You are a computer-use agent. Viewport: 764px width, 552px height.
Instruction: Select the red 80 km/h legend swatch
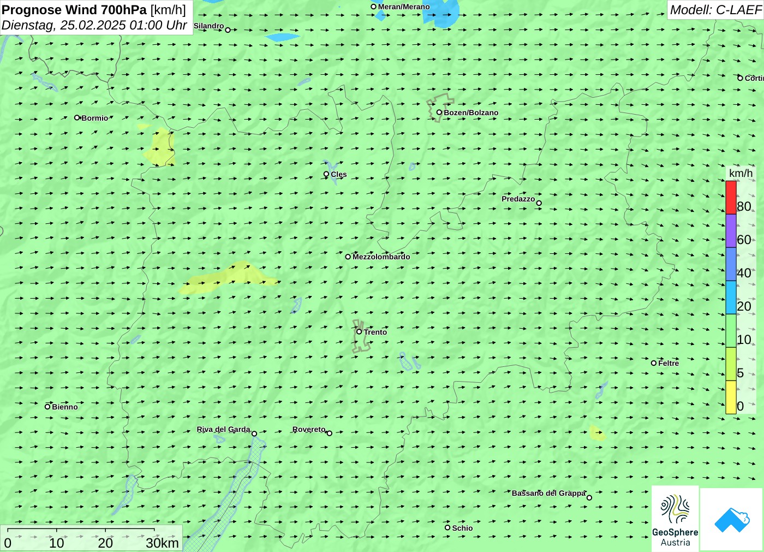point(731,197)
